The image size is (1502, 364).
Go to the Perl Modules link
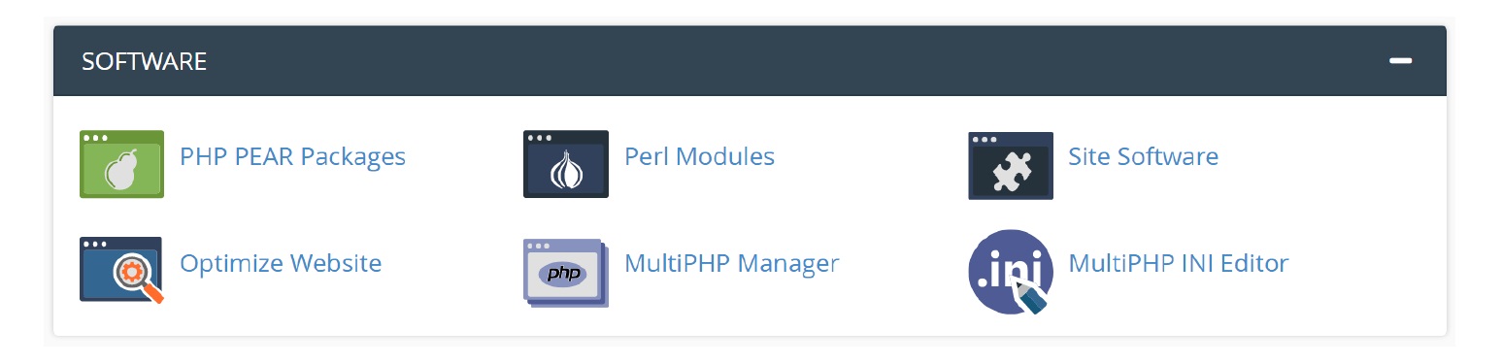[700, 155]
